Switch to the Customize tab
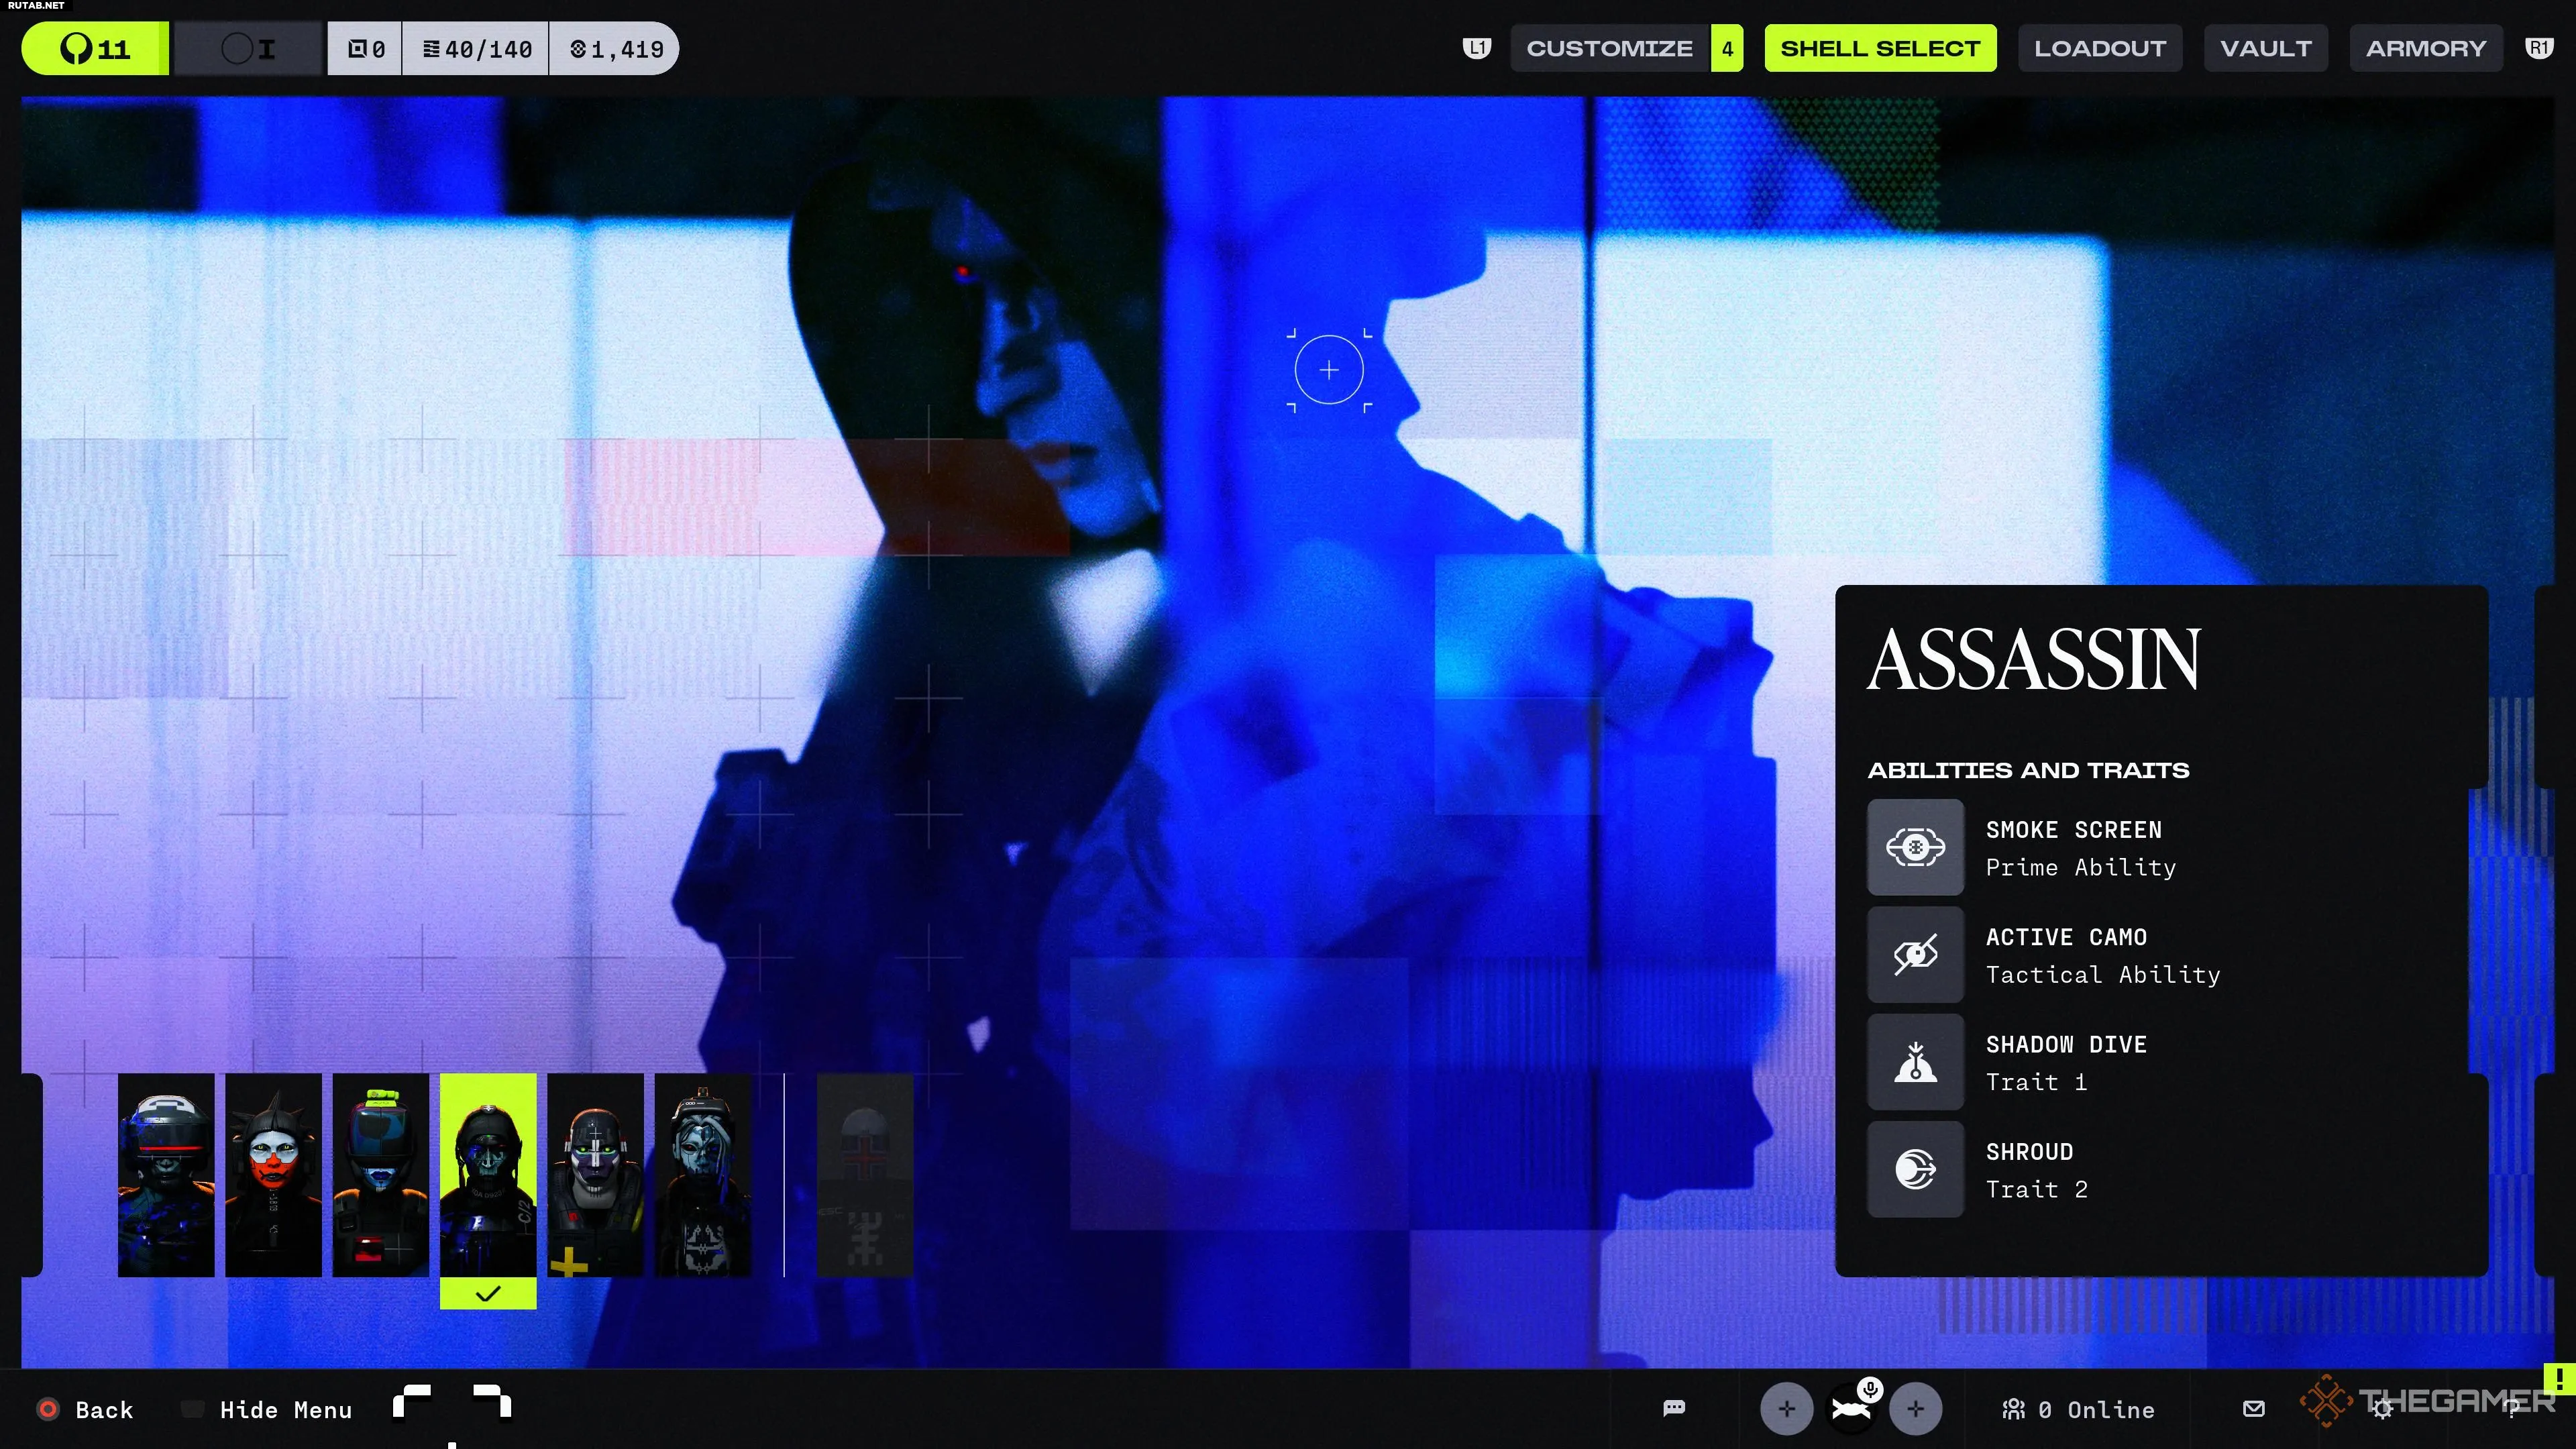This screenshot has height=1449, width=2576. click(1609, 48)
